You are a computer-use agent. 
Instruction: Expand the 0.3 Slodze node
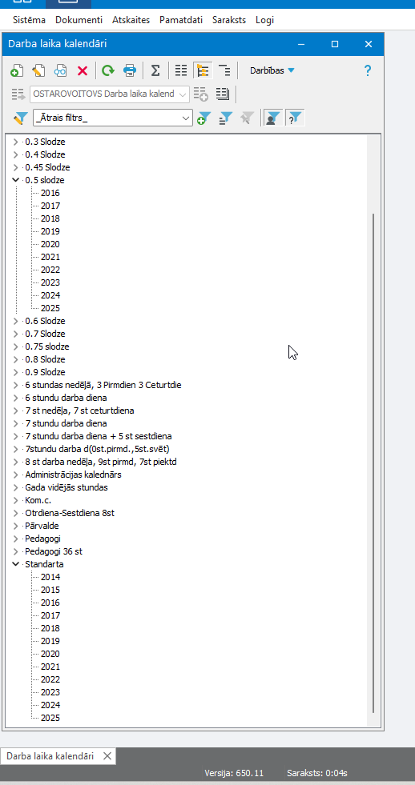coord(15,142)
